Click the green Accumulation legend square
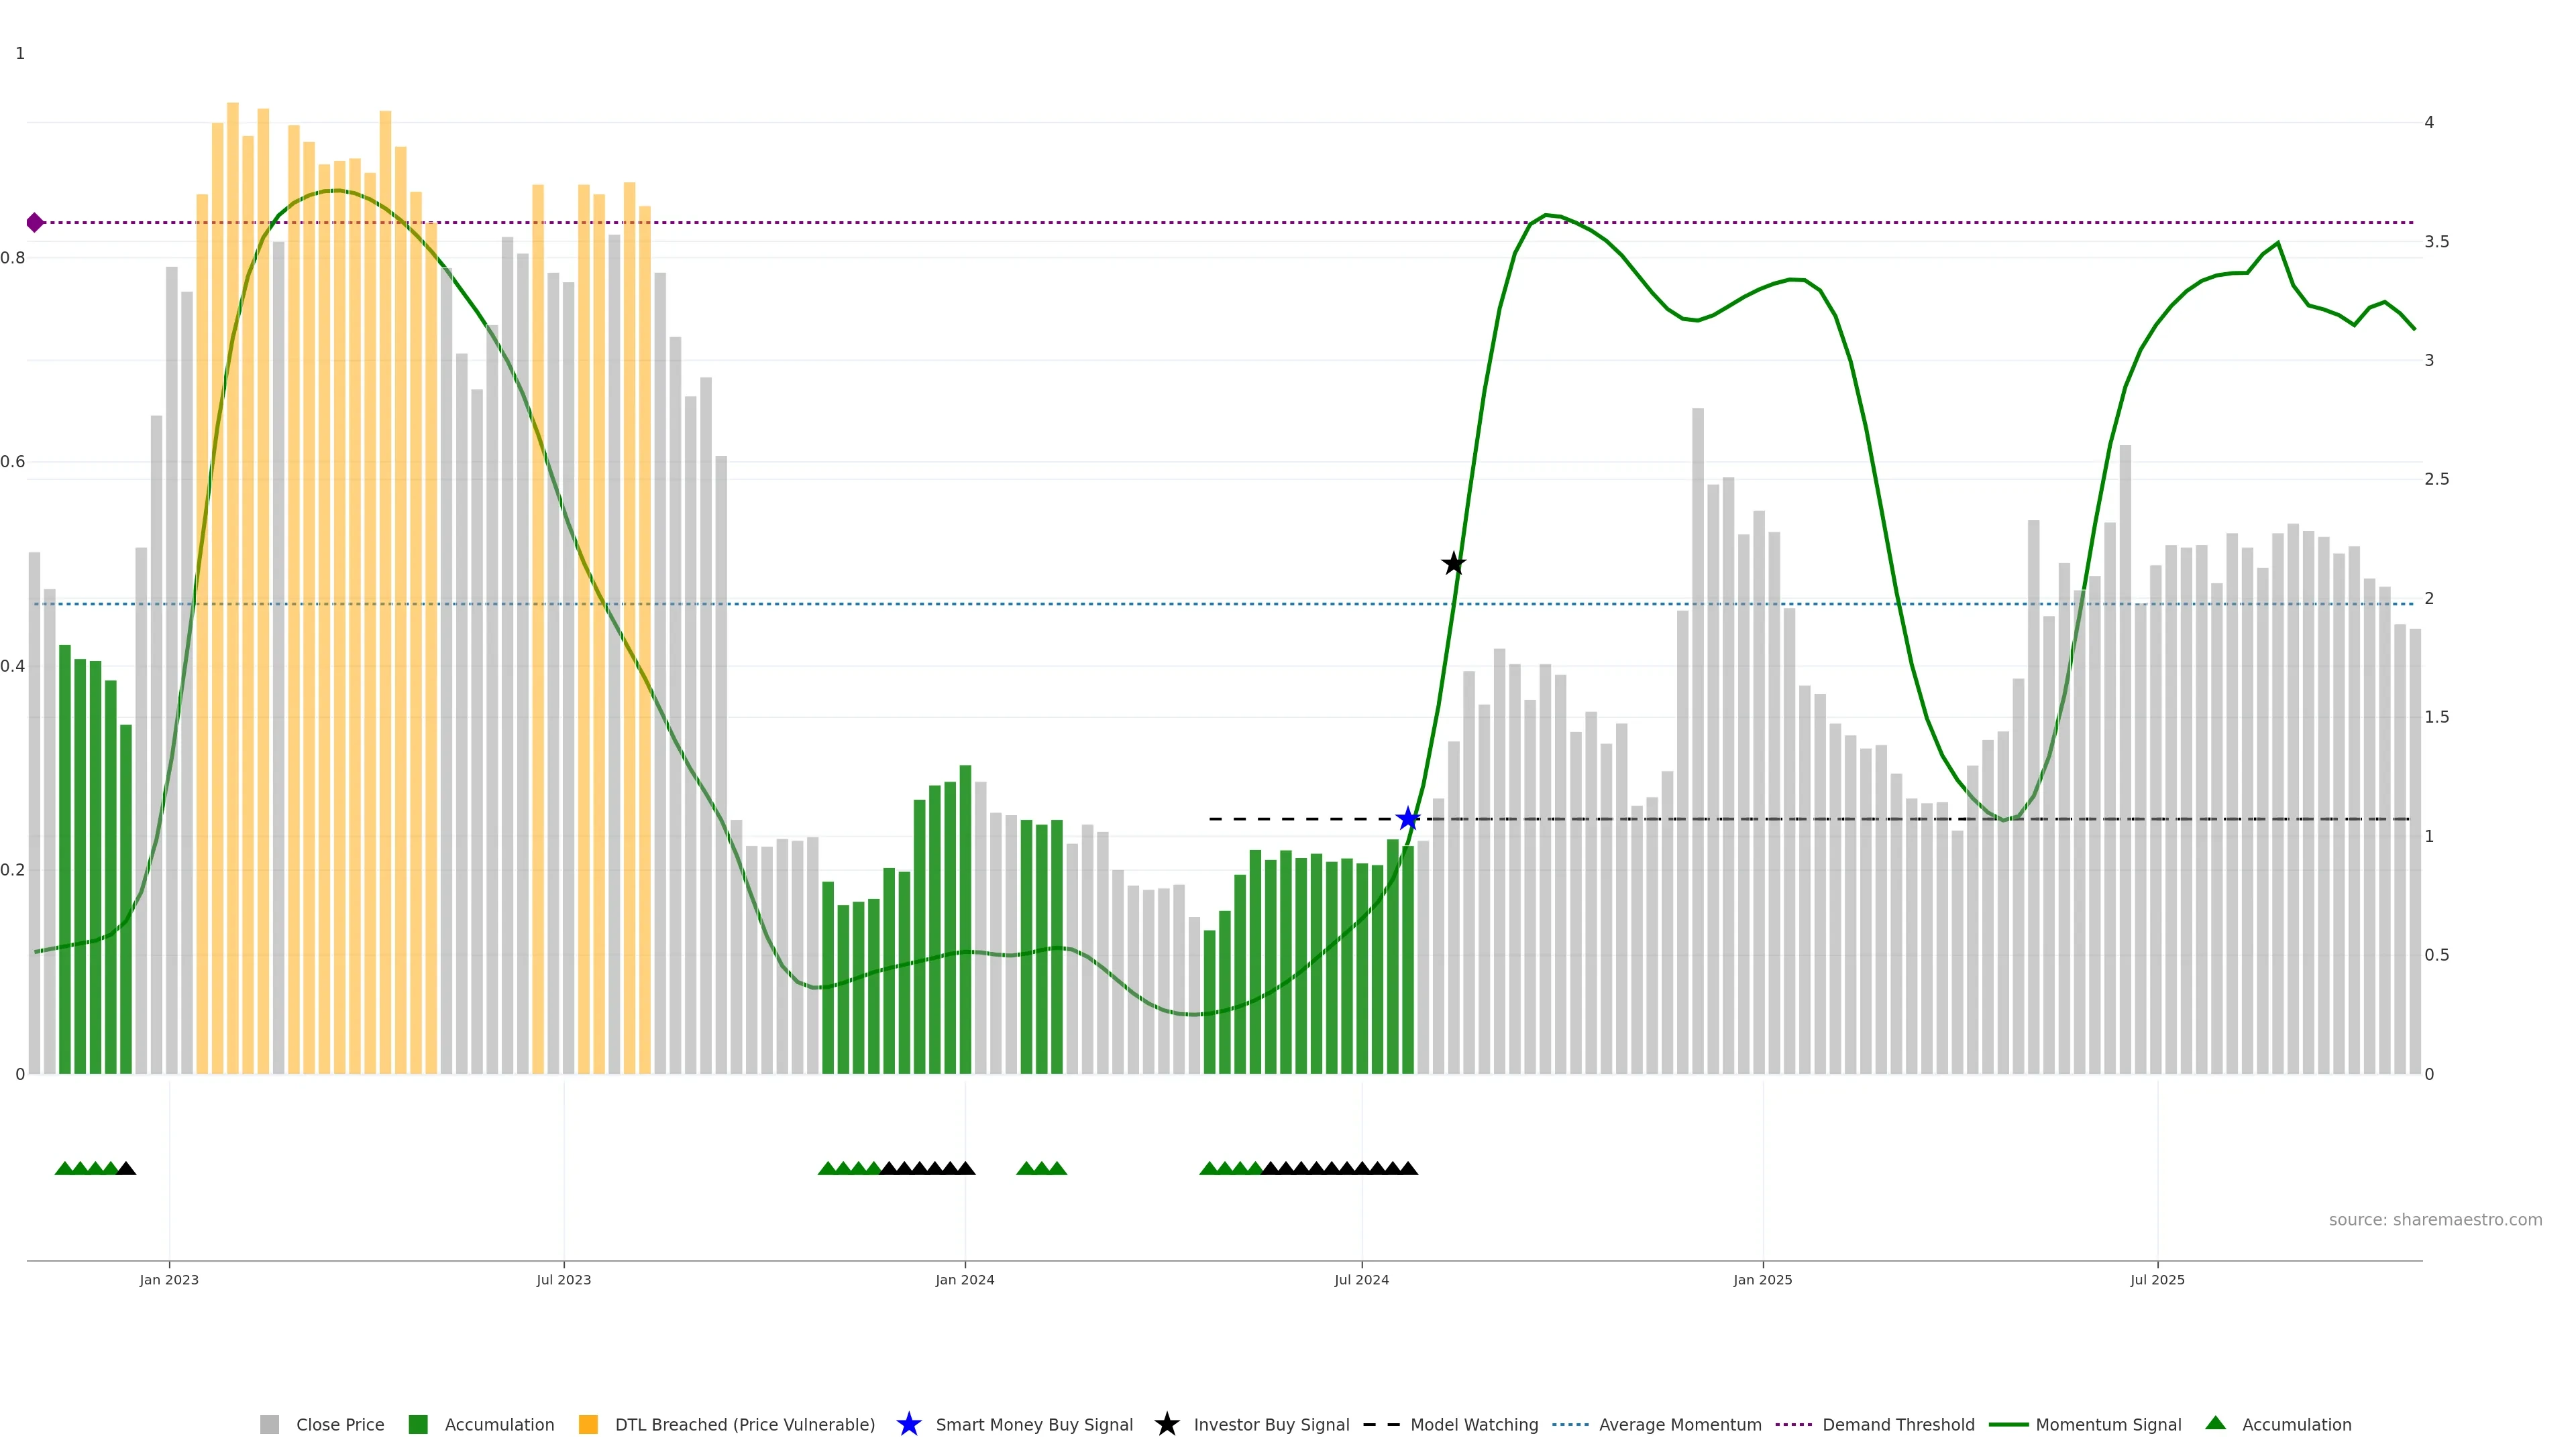The image size is (2576, 1448). tap(418, 1424)
